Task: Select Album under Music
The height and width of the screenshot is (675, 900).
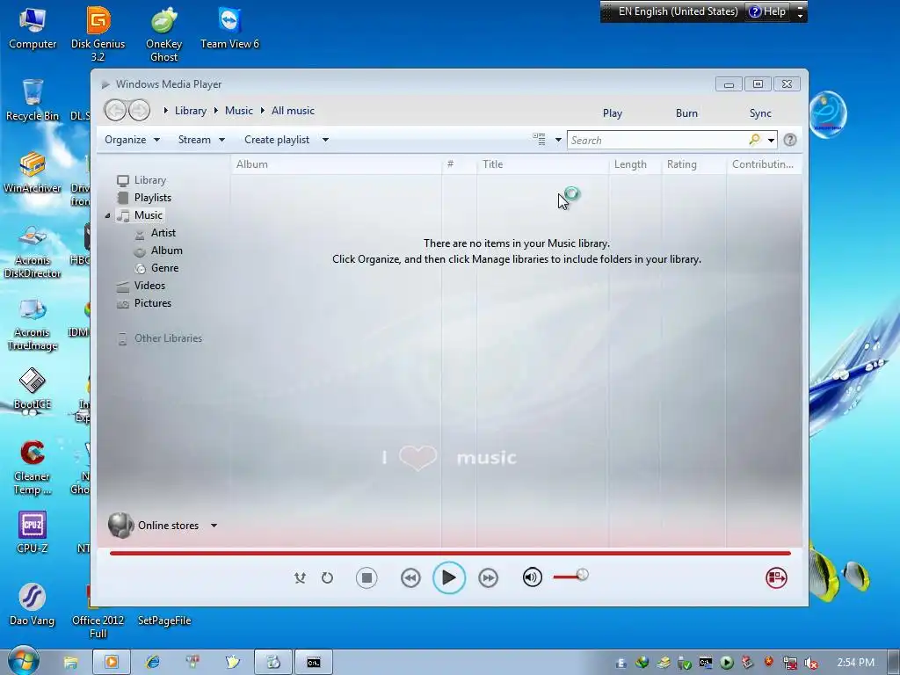Action: tap(166, 250)
